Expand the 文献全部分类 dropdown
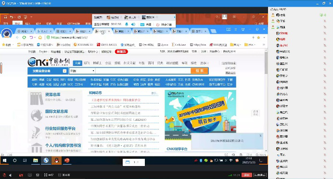 [64, 71]
